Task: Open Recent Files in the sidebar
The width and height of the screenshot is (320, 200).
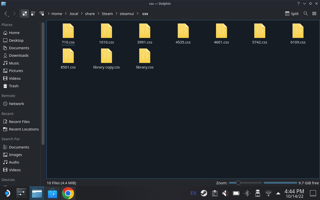Action: (19, 121)
